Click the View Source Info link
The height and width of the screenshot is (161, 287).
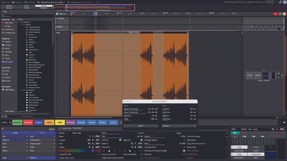[x=152, y=157]
